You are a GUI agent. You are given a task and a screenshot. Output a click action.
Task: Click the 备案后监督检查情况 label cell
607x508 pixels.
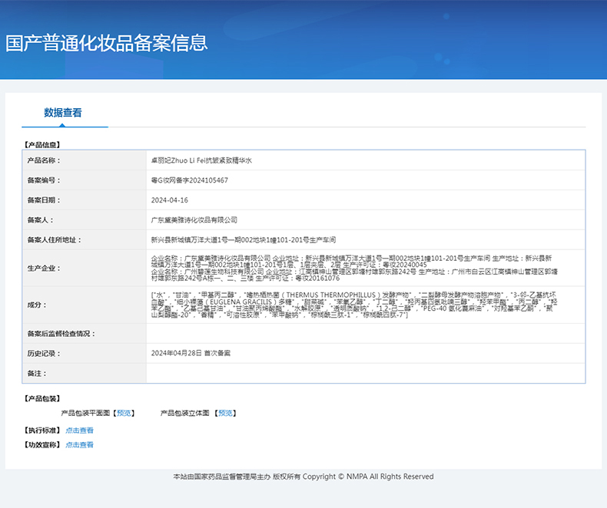click(85, 333)
